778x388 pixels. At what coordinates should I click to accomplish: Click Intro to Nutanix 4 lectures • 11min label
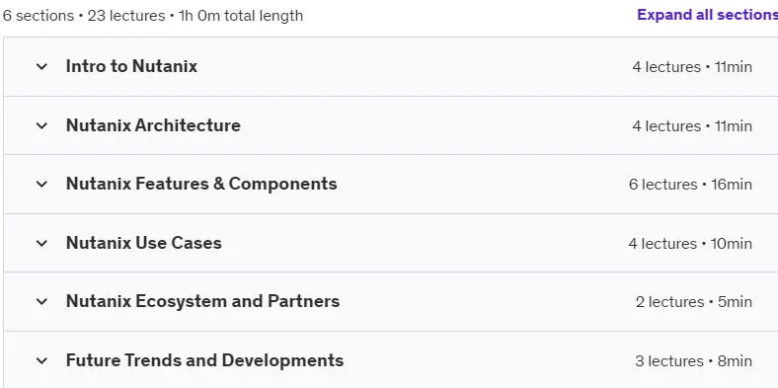692,67
